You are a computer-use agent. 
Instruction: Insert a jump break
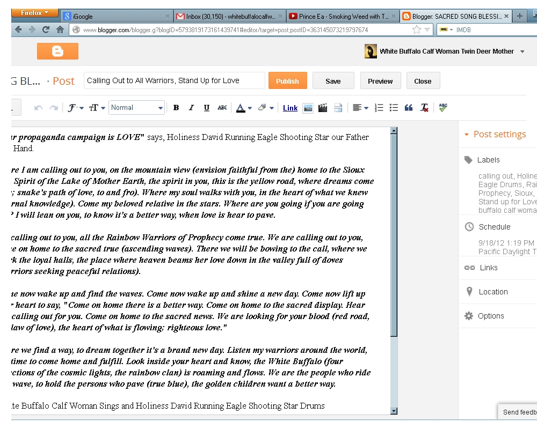click(338, 108)
